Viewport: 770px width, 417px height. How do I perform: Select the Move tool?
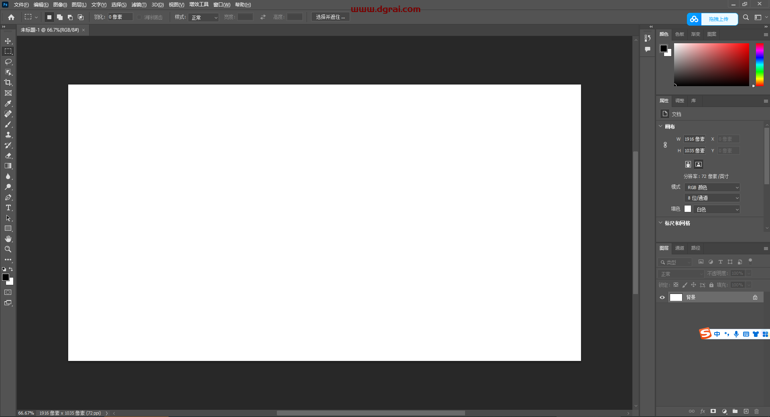tap(8, 40)
